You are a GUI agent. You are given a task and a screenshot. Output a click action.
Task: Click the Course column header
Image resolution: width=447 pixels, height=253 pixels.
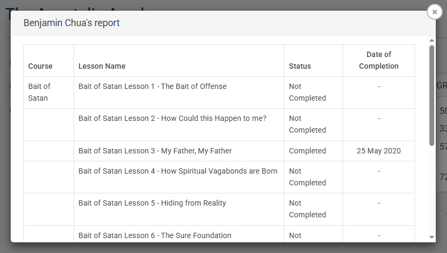click(x=40, y=66)
